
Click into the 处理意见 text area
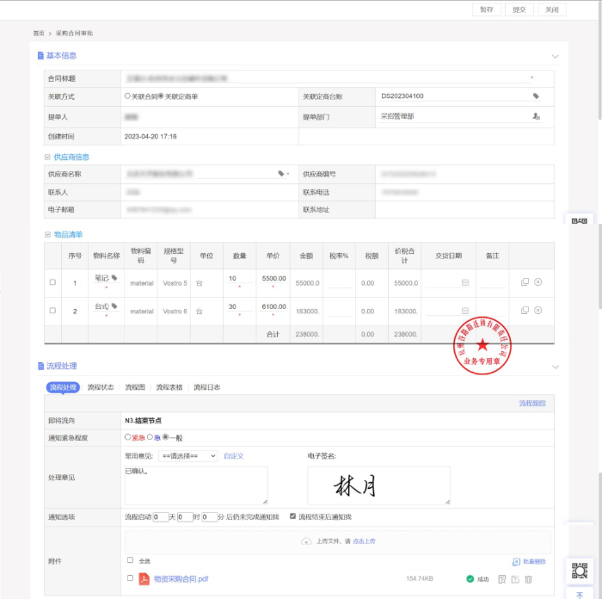coord(196,485)
